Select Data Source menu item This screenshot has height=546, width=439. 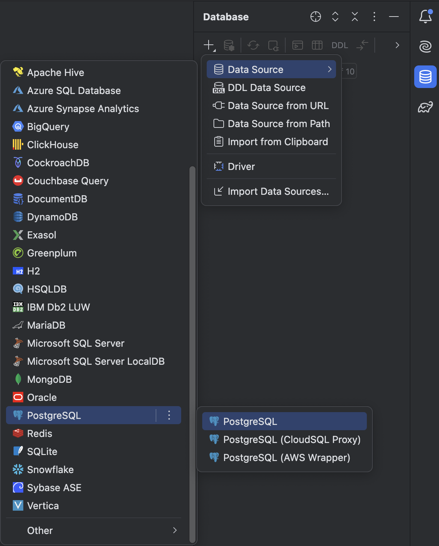(271, 70)
